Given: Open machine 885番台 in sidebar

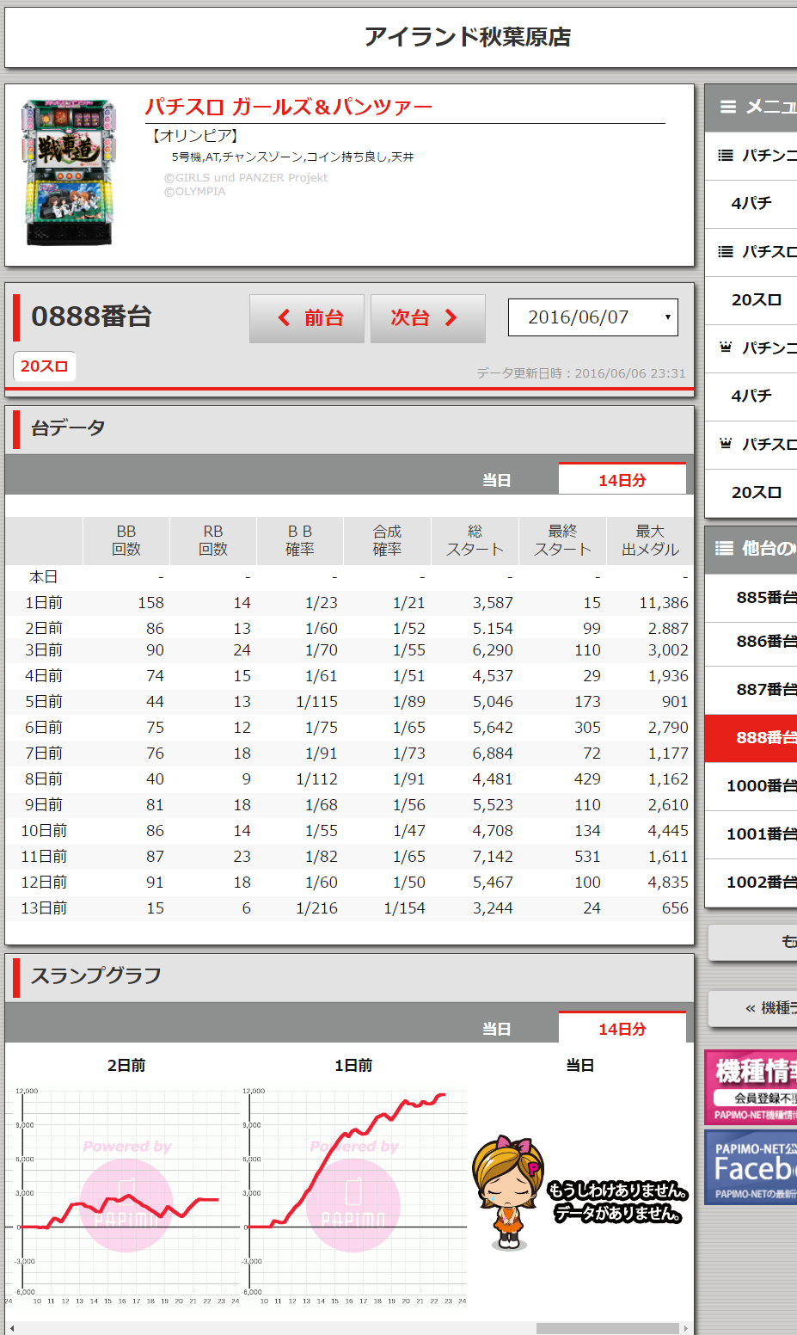Looking at the screenshot, I should point(751,597).
